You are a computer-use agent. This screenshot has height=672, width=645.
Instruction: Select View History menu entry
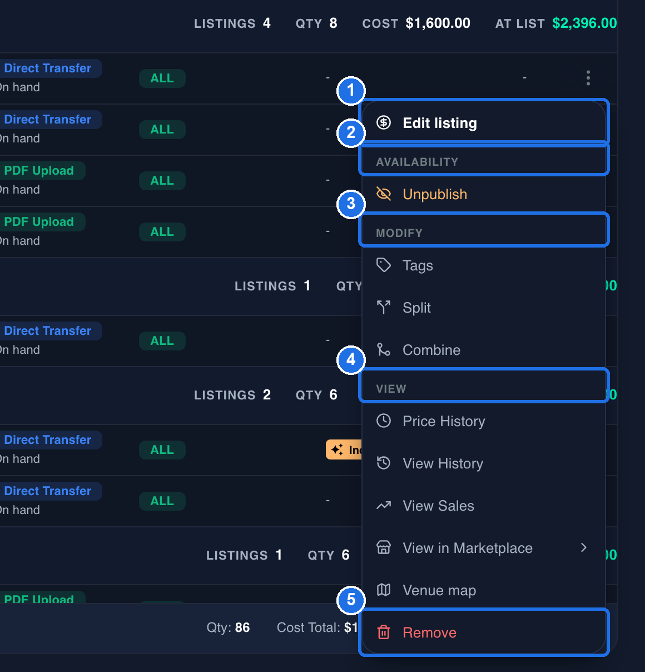(483, 463)
